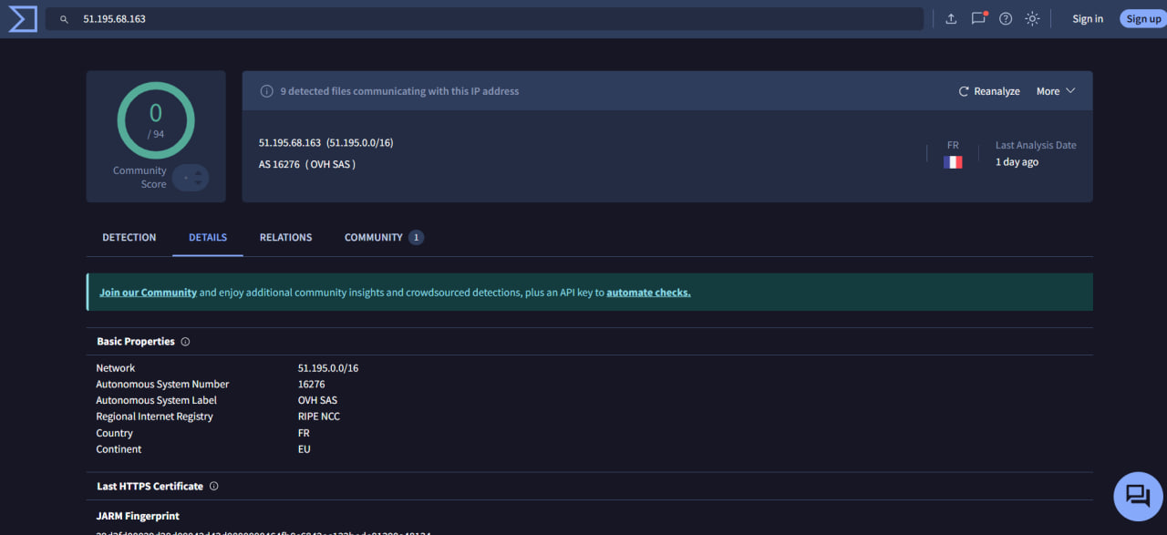
Task: Click the info icon beside Last HTTPS Certificate
Action: tap(213, 486)
